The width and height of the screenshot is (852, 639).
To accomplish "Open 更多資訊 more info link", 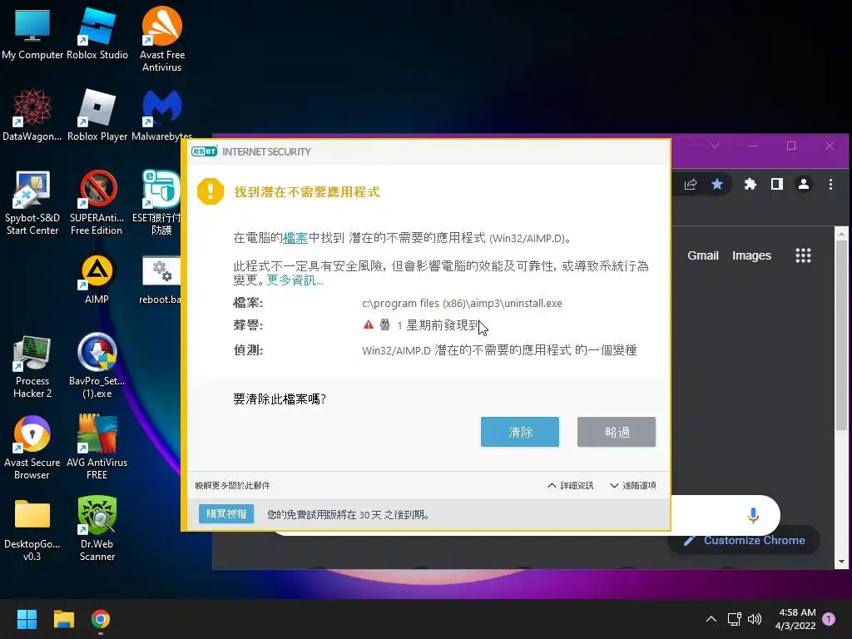I will click(x=295, y=280).
